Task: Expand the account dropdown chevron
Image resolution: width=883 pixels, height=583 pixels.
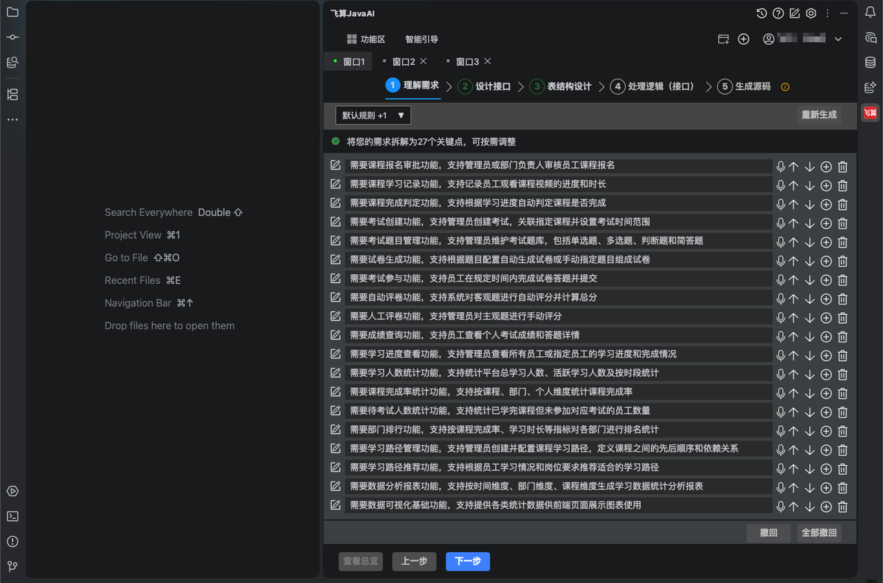Action: (838, 39)
